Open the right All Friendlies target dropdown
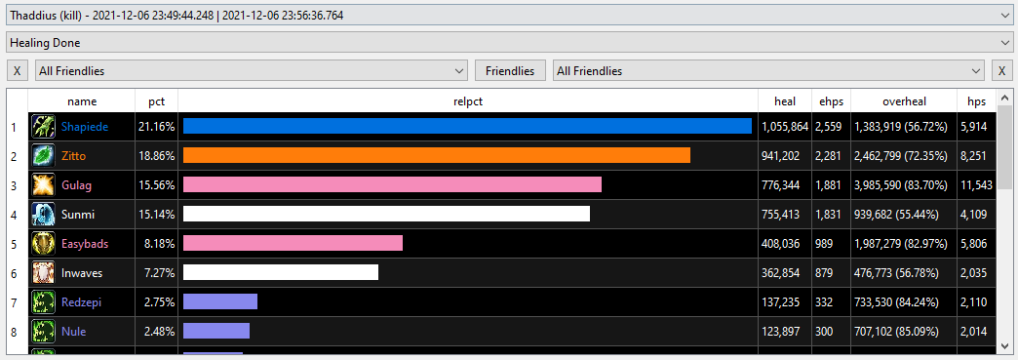 click(768, 71)
